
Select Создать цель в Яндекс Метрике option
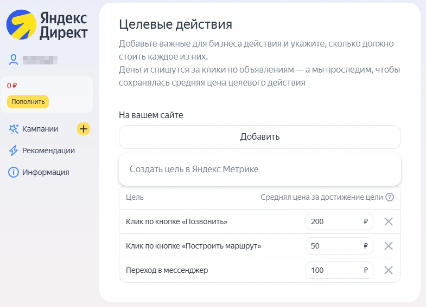tap(194, 169)
